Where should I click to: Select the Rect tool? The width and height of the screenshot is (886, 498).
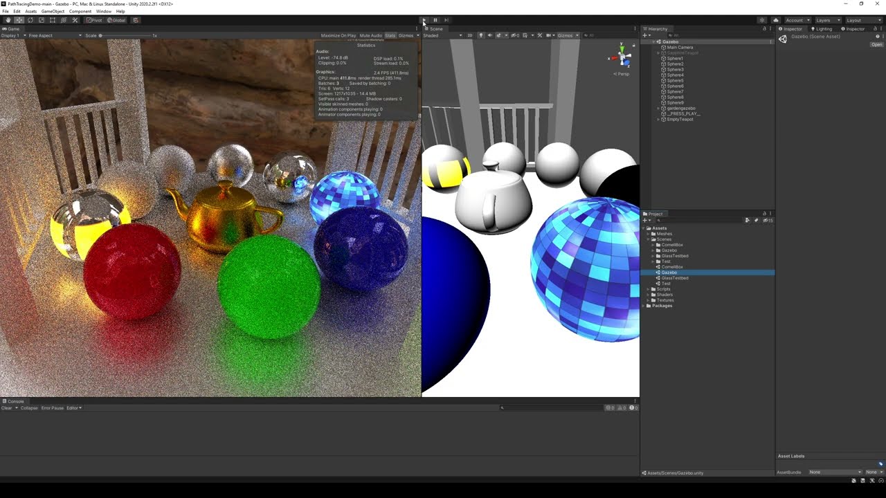click(x=53, y=20)
